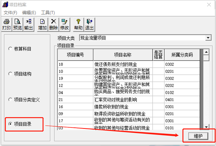Viewport: 216px width, 146px height.
Task: Select the 项目结构 radio button
Action: click(x=10, y=74)
